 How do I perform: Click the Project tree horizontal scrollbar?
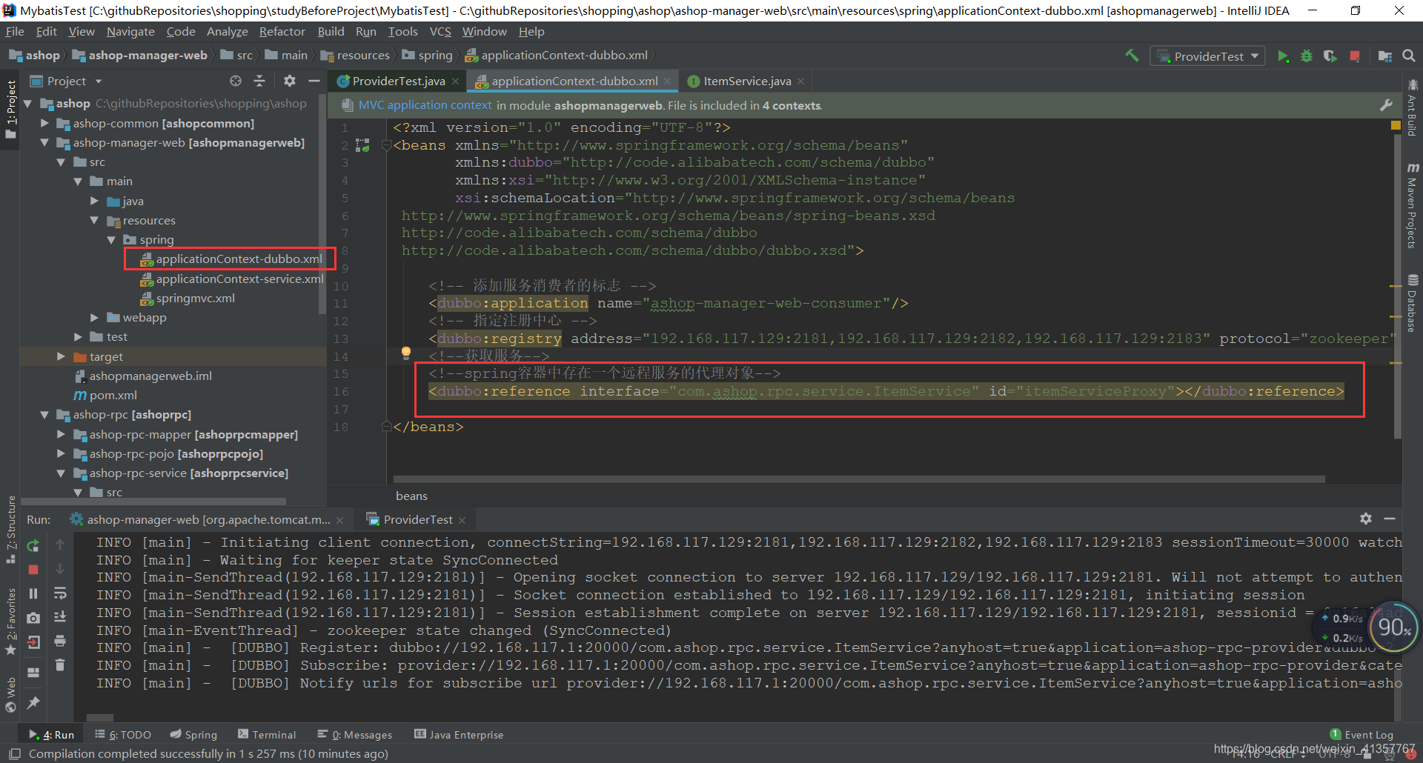154,502
